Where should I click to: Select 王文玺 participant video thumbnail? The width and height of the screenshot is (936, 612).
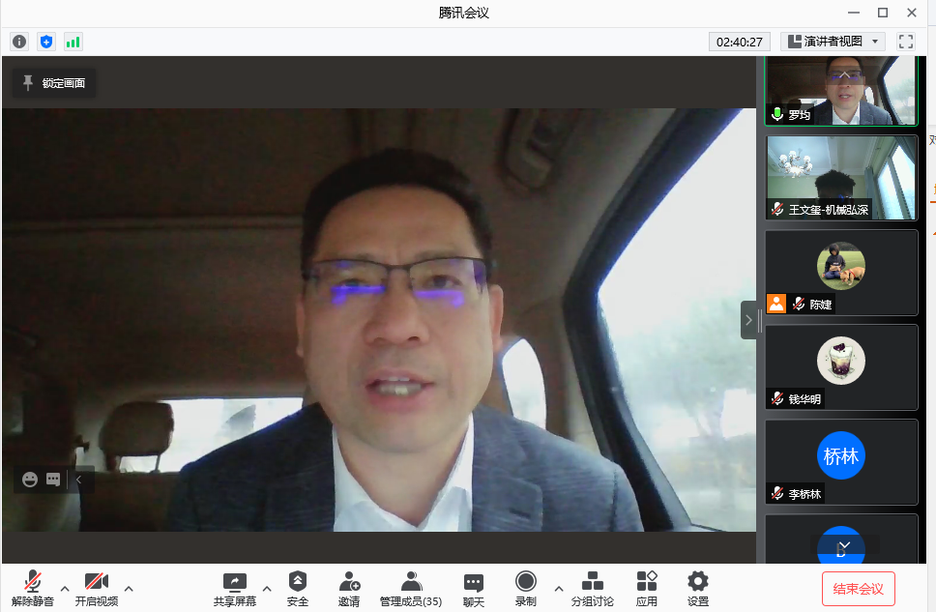[841, 177]
